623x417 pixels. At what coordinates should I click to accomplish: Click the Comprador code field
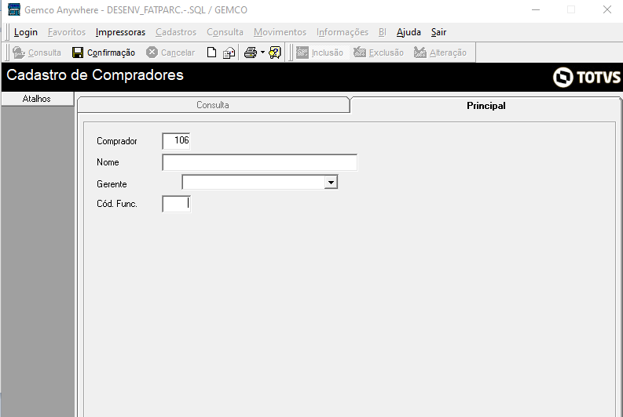point(177,141)
